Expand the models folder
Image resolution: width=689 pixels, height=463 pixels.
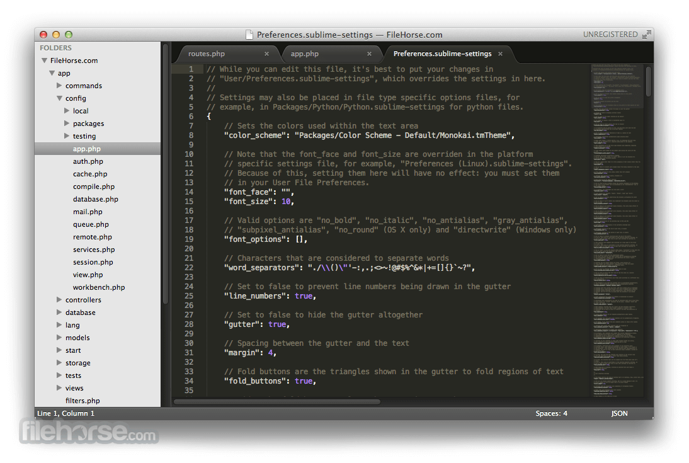(59, 337)
